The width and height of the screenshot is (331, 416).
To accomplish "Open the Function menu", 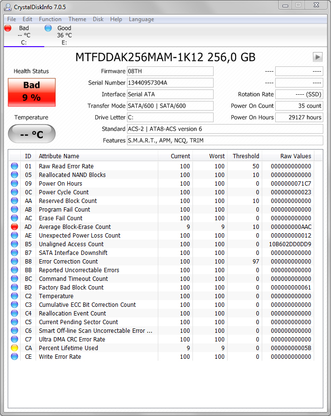I will [x=50, y=19].
